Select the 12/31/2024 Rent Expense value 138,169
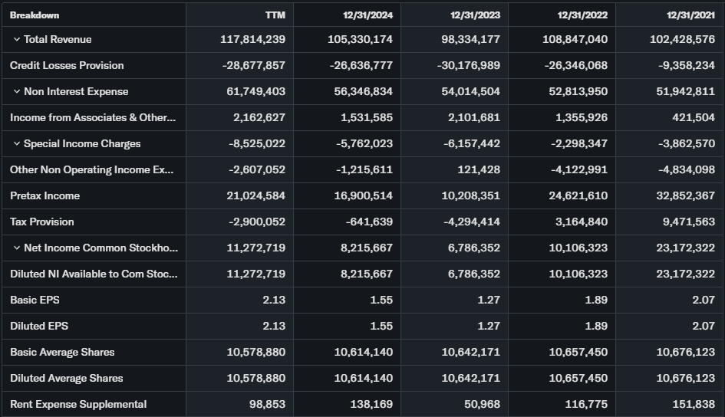 click(371, 405)
